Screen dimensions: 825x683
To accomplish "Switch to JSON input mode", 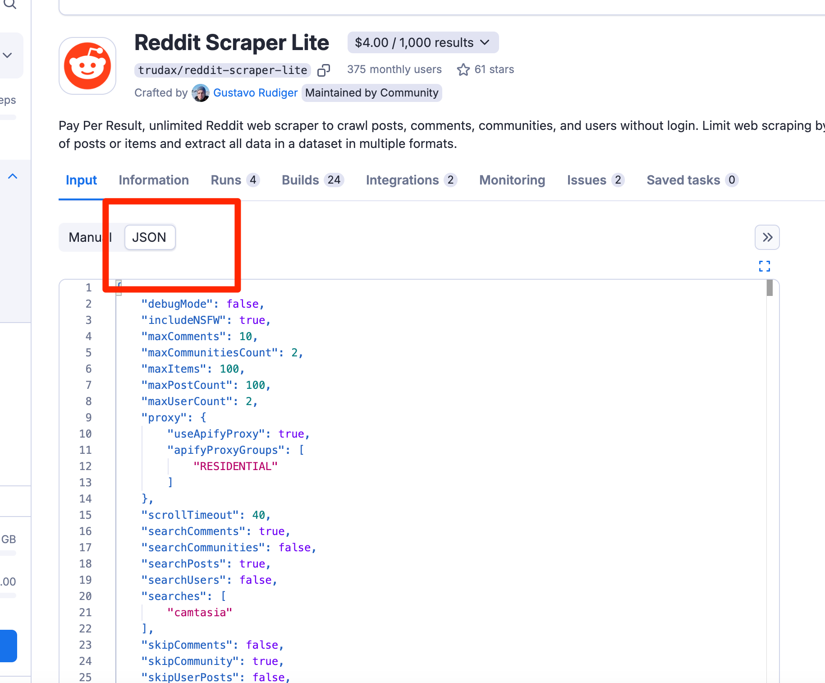I will [x=150, y=237].
